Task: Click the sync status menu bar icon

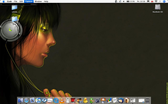Action: (x=120, y=1)
